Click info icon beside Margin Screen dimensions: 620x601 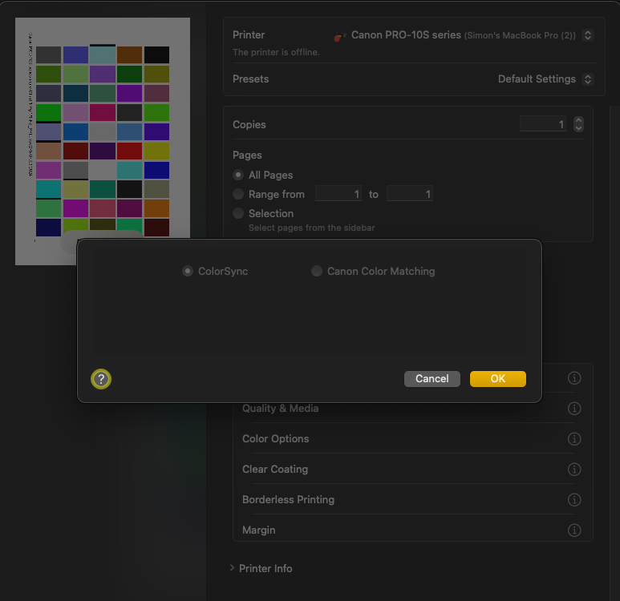574,530
